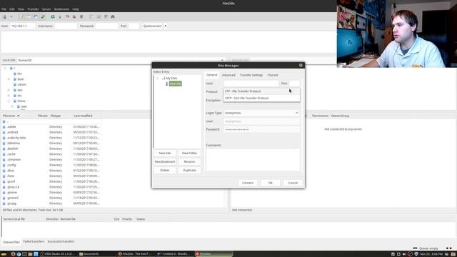Click the refresh file lists icon
The height and width of the screenshot is (257, 457).
[x=53, y=16]
